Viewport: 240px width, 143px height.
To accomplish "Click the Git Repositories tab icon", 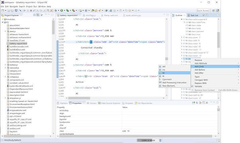I will pyautogui.click(x=136, y=103).
